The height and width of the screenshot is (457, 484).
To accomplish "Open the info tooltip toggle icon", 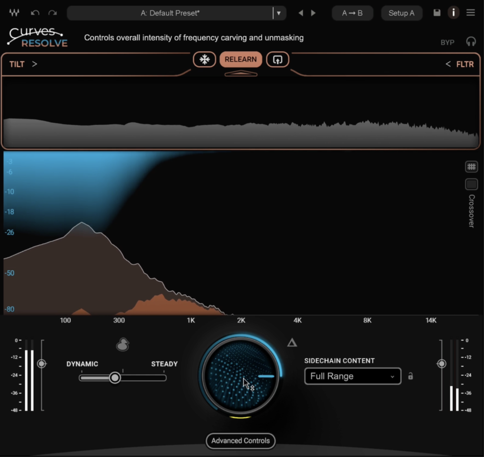I will click(x=453, y=13).
